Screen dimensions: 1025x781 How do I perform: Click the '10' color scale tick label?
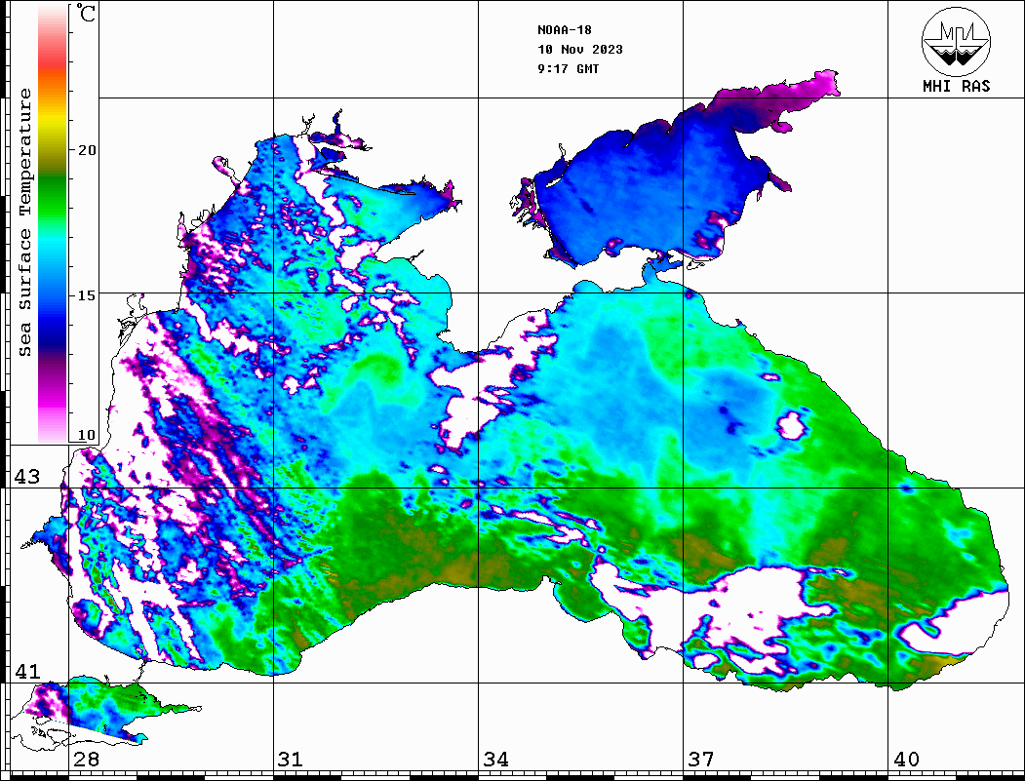86,435
